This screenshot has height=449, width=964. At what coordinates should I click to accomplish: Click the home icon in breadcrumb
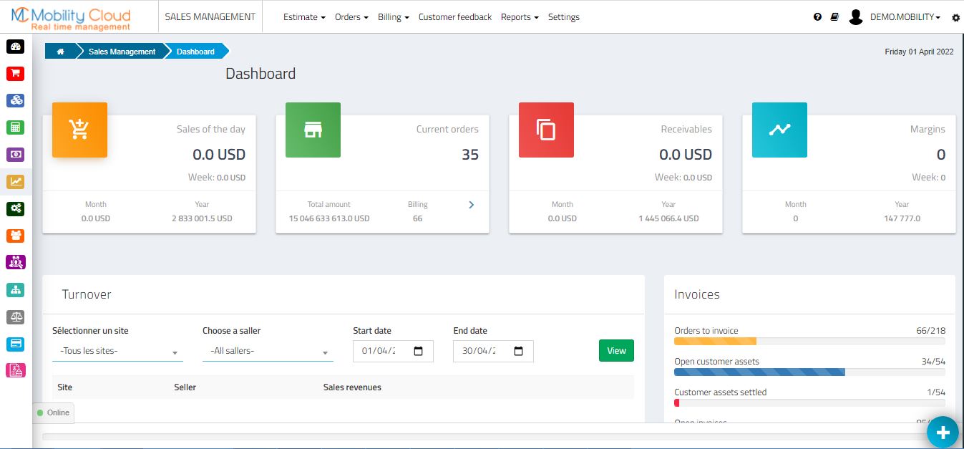[61, 52]
